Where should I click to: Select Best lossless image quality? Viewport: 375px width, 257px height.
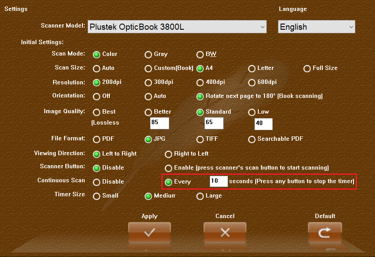(x=96, y=112)
